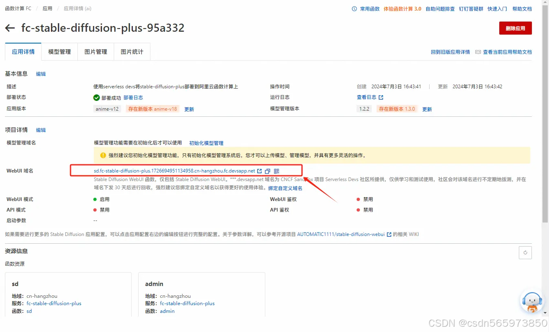549x332 pixels.
Task: Click the book icon beside 查看当前应用帮助文档
Action: [478, 52]
